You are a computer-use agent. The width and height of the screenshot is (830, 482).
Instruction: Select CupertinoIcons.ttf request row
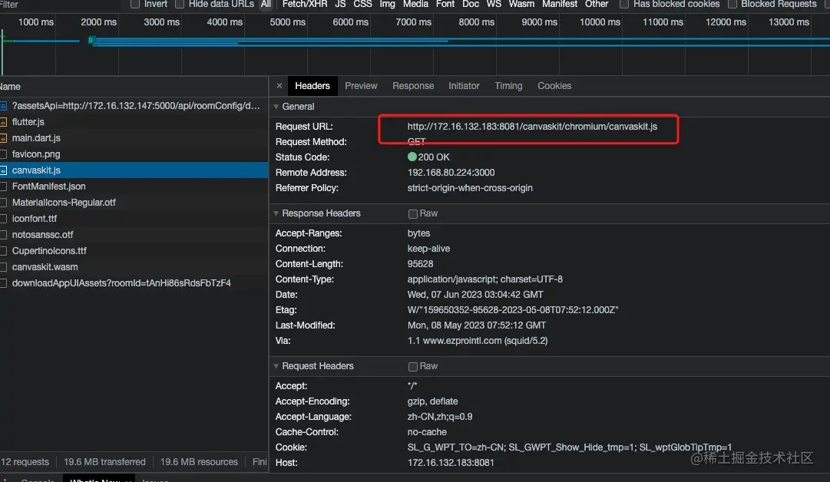134,251
